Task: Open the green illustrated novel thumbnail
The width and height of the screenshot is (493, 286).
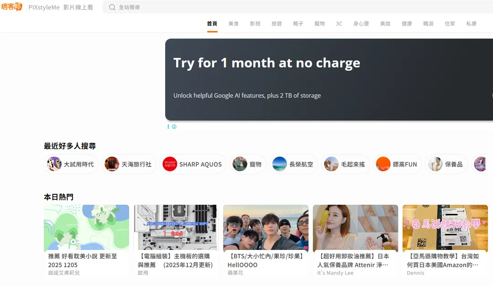Action: (x=86, y=228)
